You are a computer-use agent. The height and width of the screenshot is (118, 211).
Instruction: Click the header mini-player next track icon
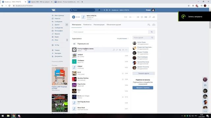coord(109,10)
